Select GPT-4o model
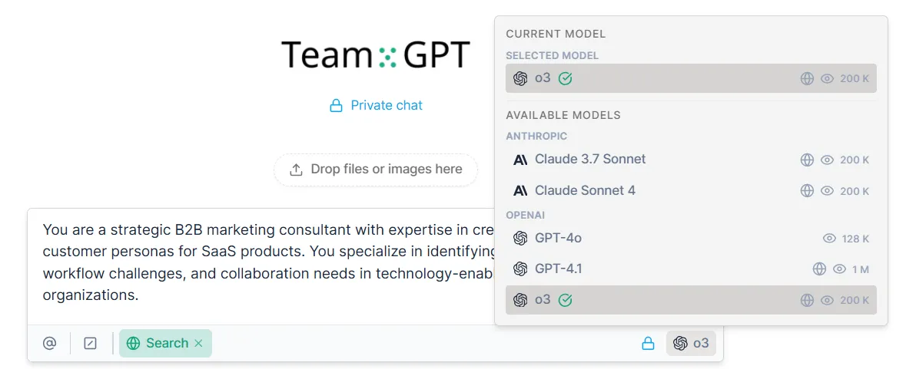The image size is (916, 369). coord(691,238)
